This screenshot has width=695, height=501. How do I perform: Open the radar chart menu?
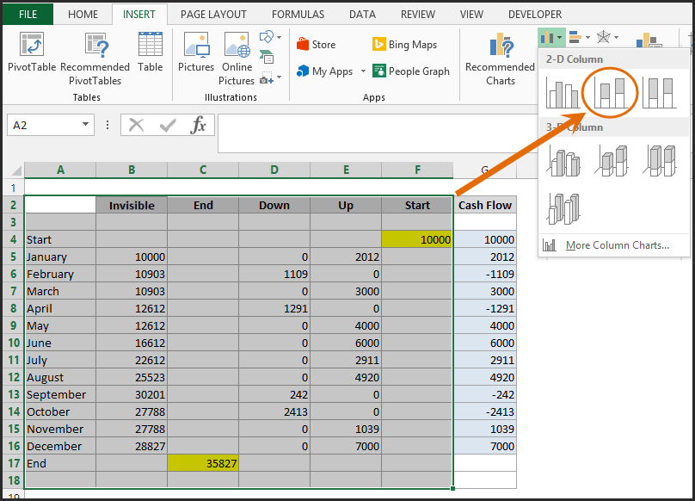click(604, 37)
